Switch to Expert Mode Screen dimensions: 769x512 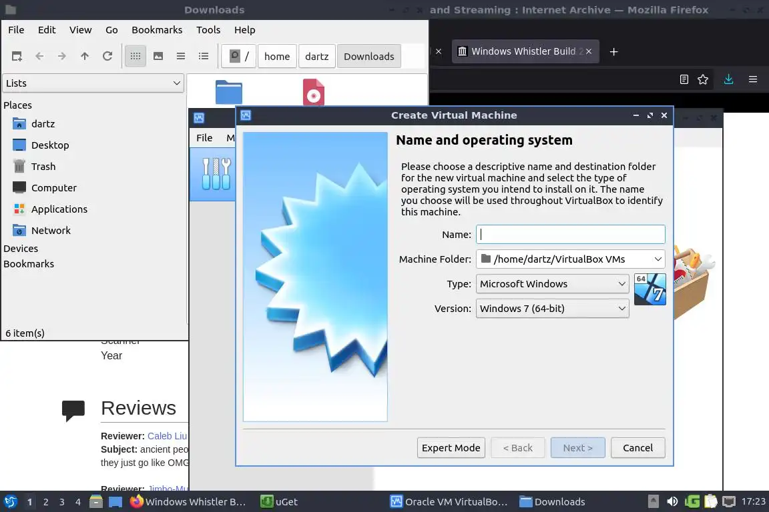[x=451, y=448]
